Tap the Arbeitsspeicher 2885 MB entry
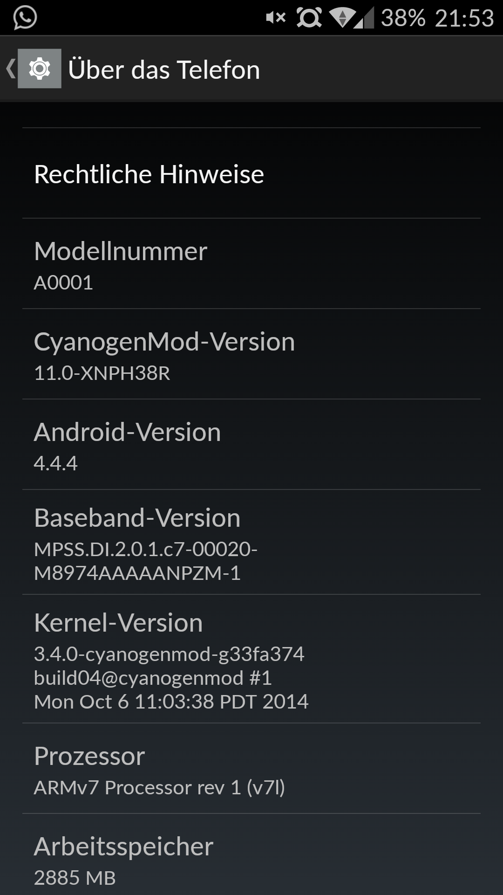Screen dimensions: 503x895 (251, 855)
